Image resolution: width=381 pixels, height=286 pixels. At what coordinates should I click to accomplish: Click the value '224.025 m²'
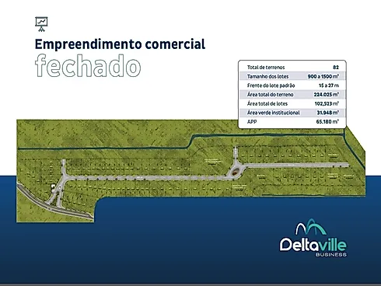pyautogui.click(x=327, y=95)
